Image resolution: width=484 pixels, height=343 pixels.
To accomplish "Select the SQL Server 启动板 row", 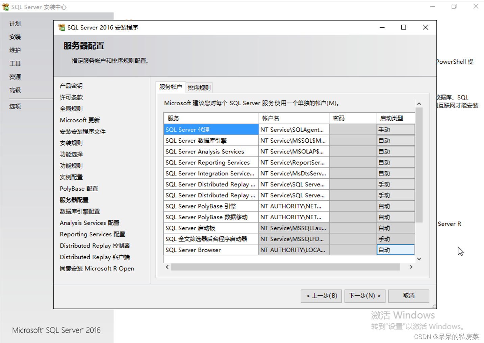I will point(211,228).
